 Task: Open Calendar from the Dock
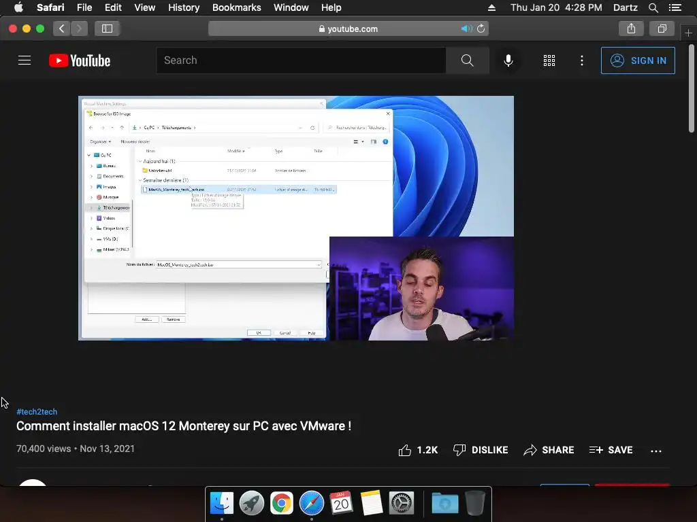[342, 503]
